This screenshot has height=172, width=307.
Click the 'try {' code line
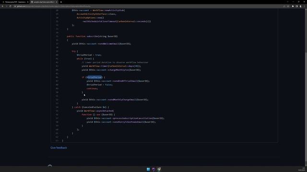point(75,51)
